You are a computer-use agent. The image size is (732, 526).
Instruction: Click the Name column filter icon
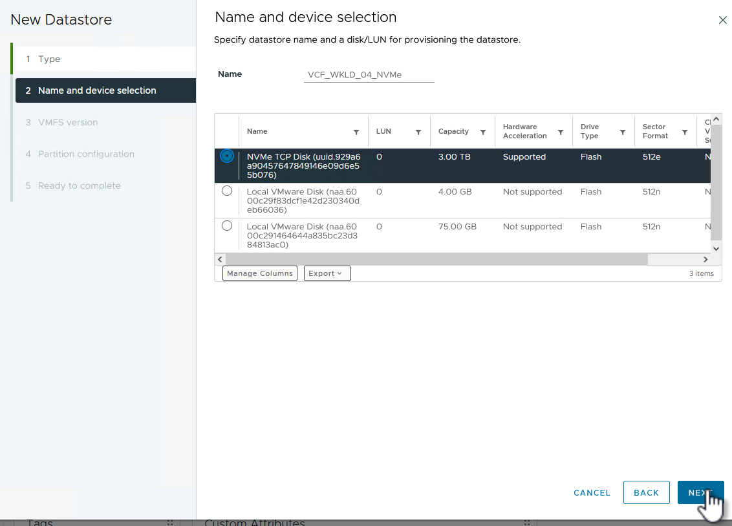[x=356, y=132]
